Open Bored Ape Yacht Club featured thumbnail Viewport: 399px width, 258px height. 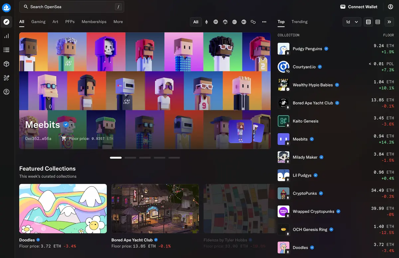pyautogui.click(x=155, y=209)
